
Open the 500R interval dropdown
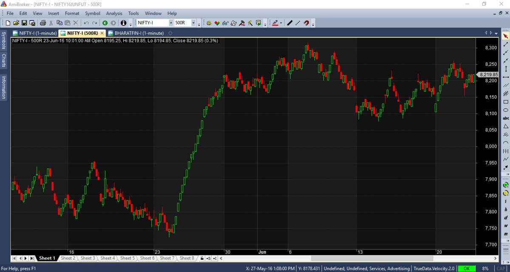coord(193,23)
